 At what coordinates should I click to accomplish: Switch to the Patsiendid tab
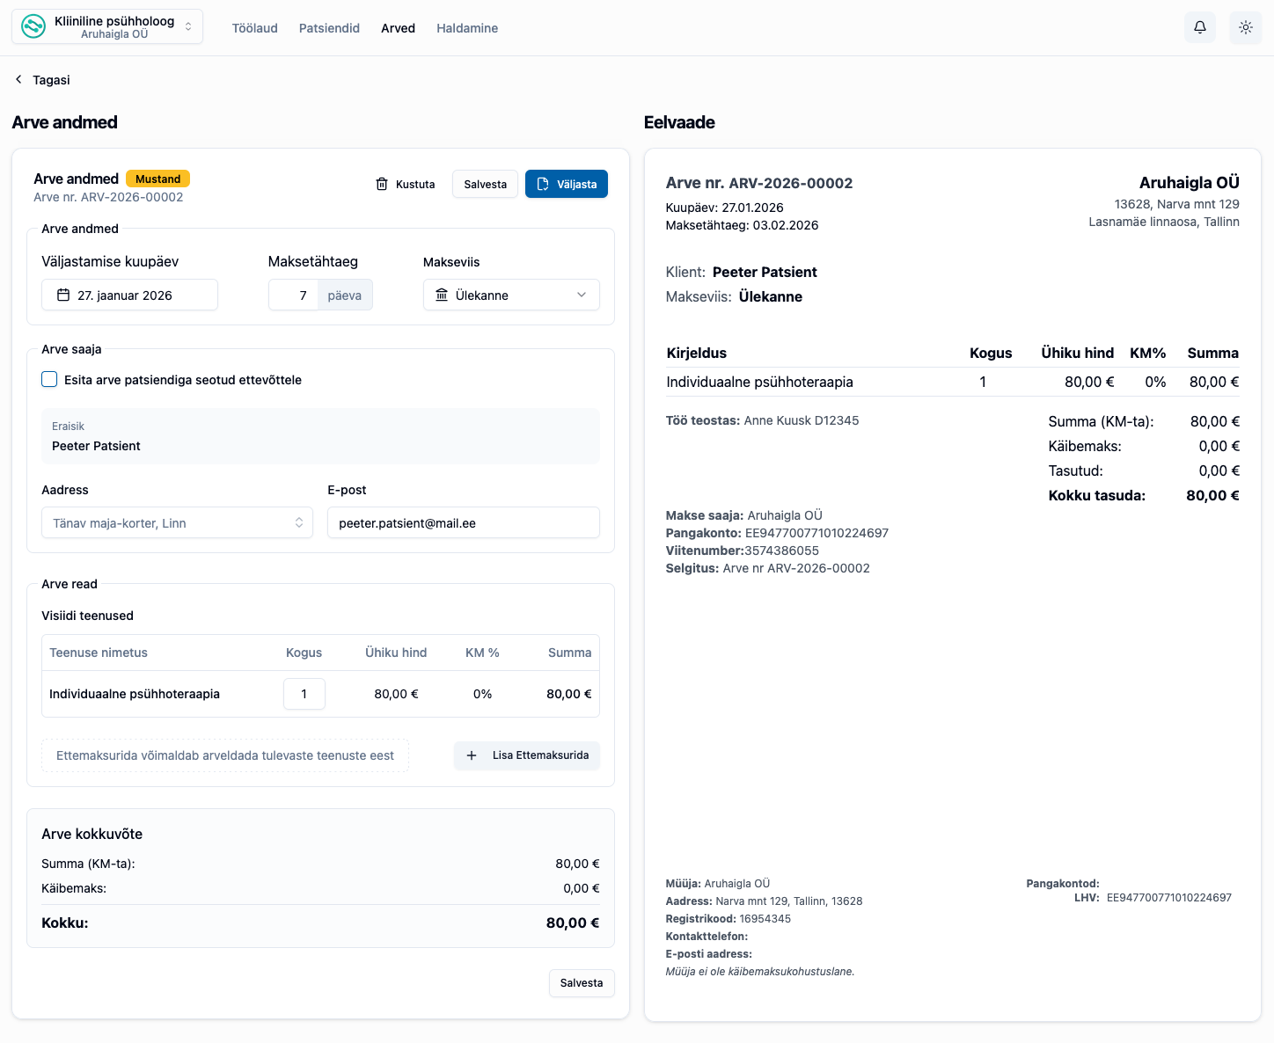(x=329, y=27)
